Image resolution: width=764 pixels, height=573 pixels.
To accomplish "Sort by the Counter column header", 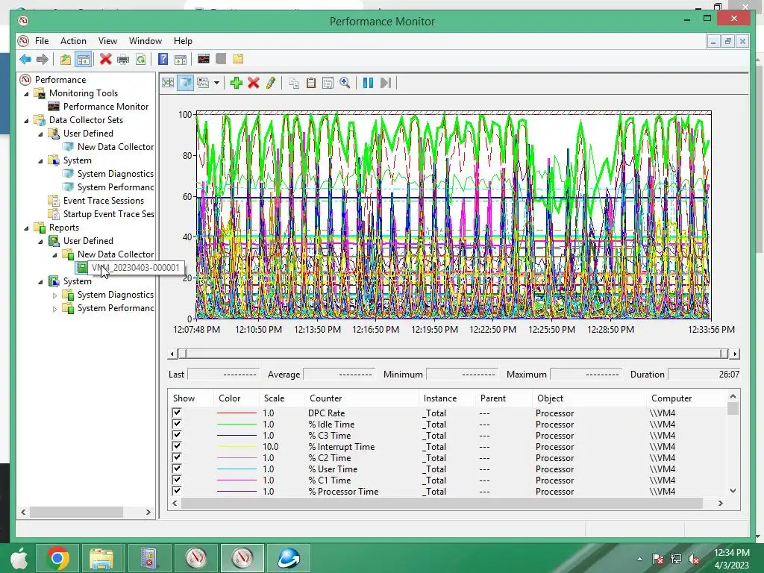I will [x=326, y=398].
